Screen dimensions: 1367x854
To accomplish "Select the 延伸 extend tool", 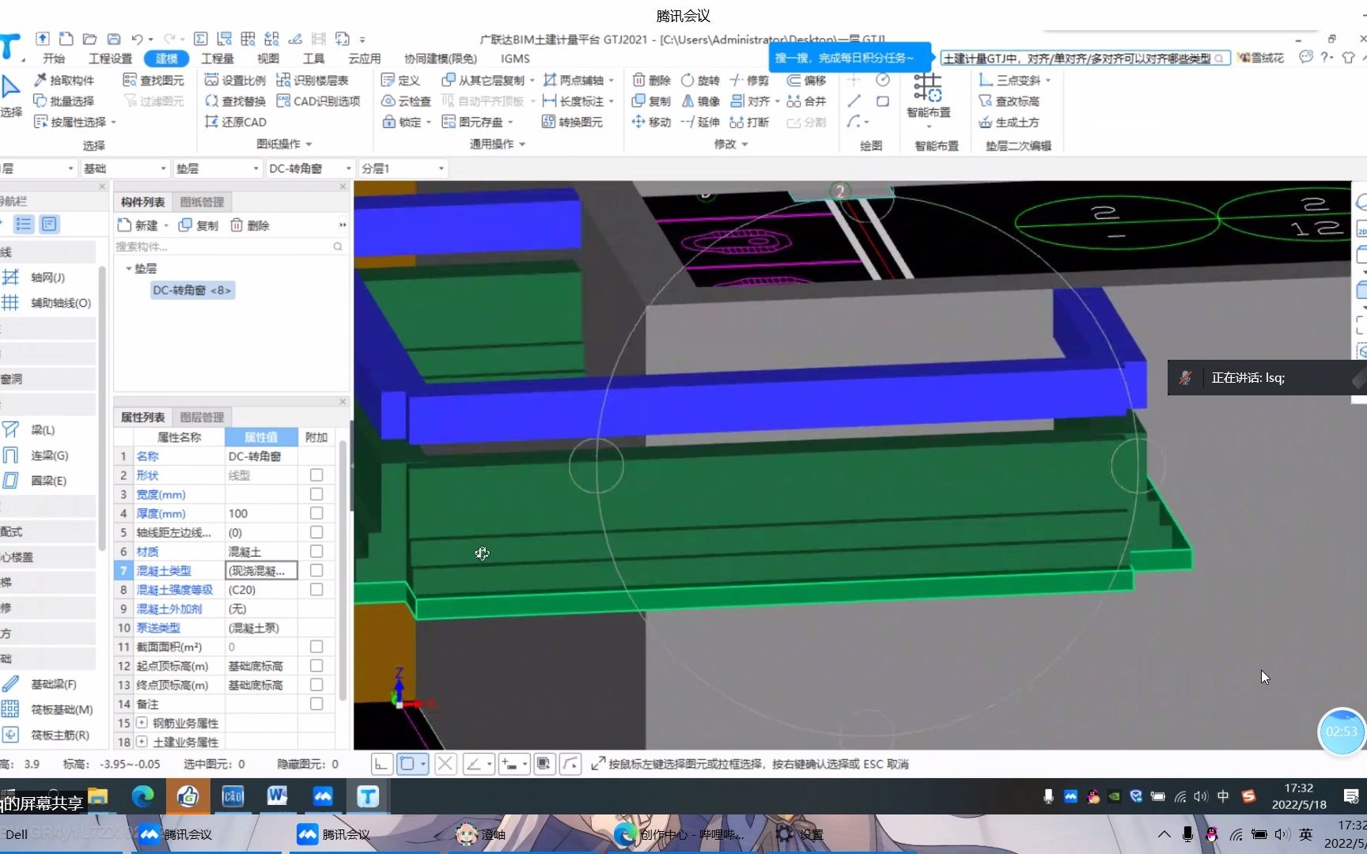I will pos(700,122).
